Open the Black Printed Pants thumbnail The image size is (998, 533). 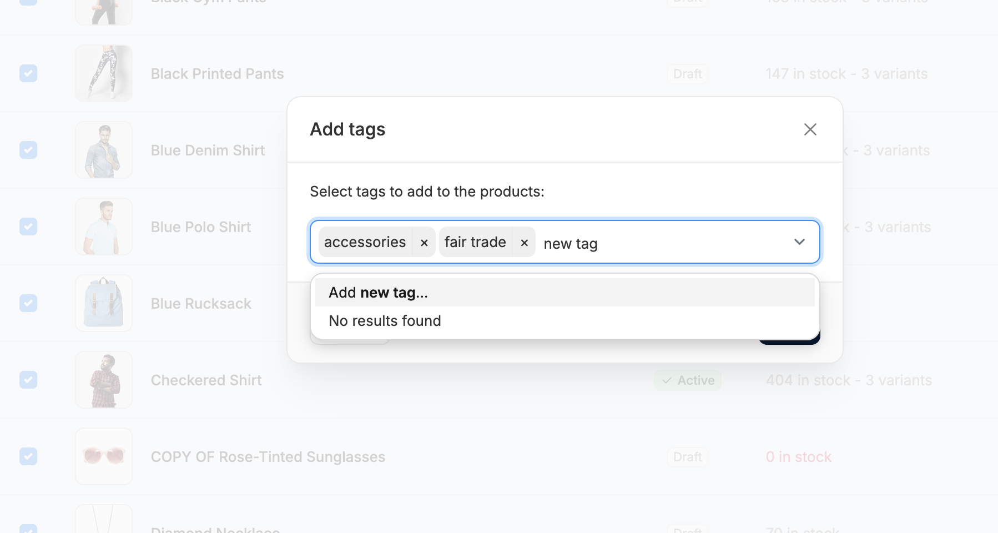point(104,73)
